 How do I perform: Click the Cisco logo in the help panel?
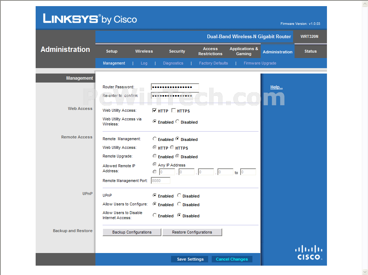point(309,252)
